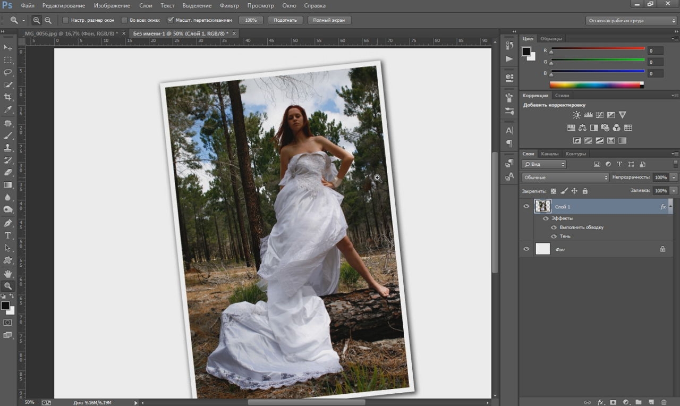Screen dimensions: 680x406
Task: Select the Blur tool
Action: pos(8,197)
